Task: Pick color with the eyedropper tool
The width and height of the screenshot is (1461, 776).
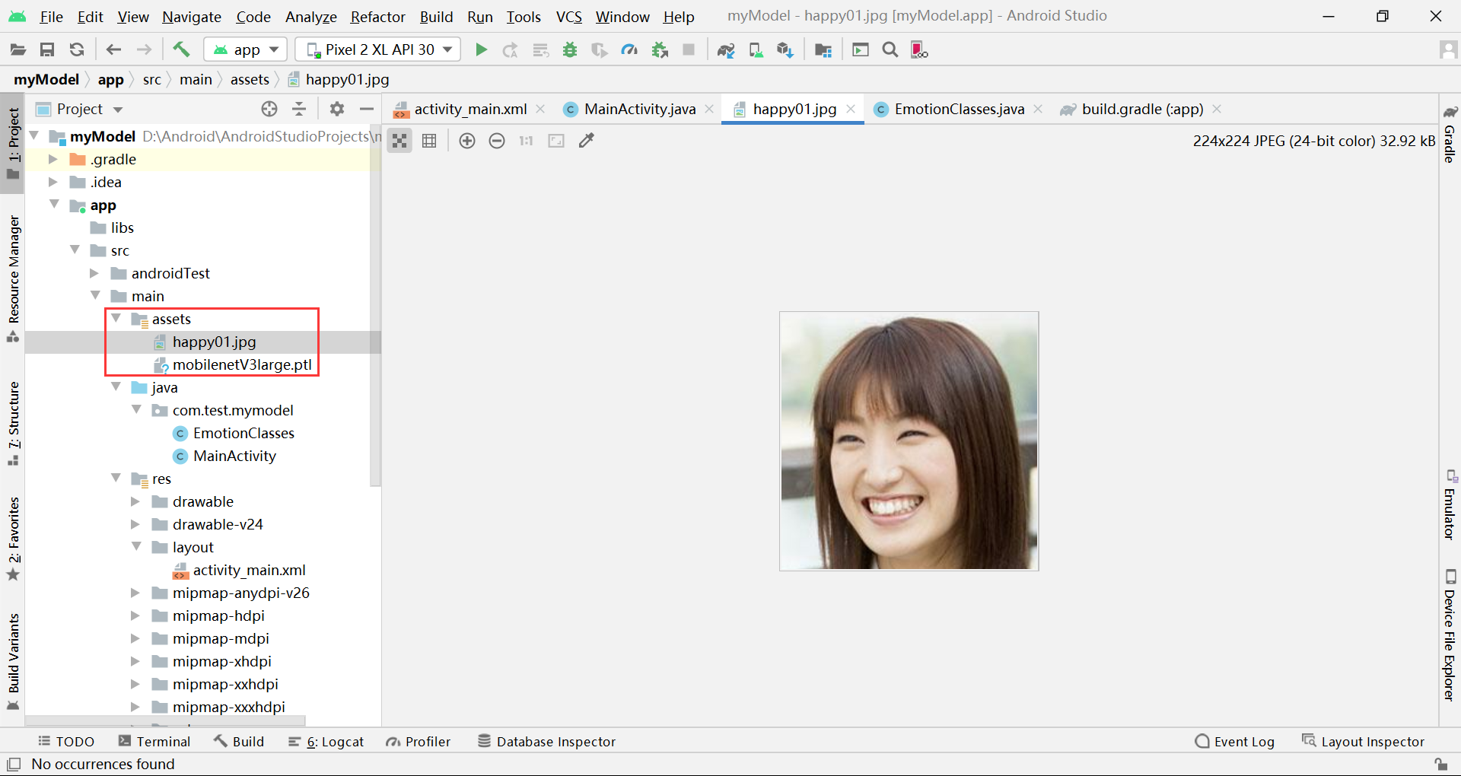Action: tap(586, 141)
